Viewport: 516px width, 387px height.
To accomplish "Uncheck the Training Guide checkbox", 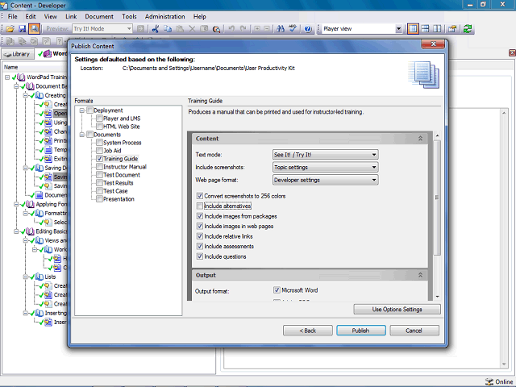I will pyautogui.click(x=99, y=159).
